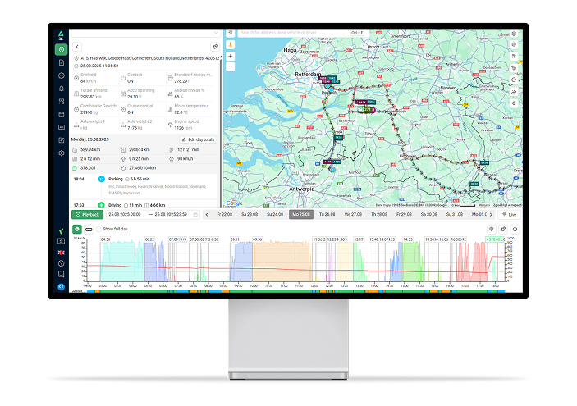Image resolution: width=577 pixels, height=406 pixels.
Task: Go back using the left chevron button
Action: pos(77,47)
